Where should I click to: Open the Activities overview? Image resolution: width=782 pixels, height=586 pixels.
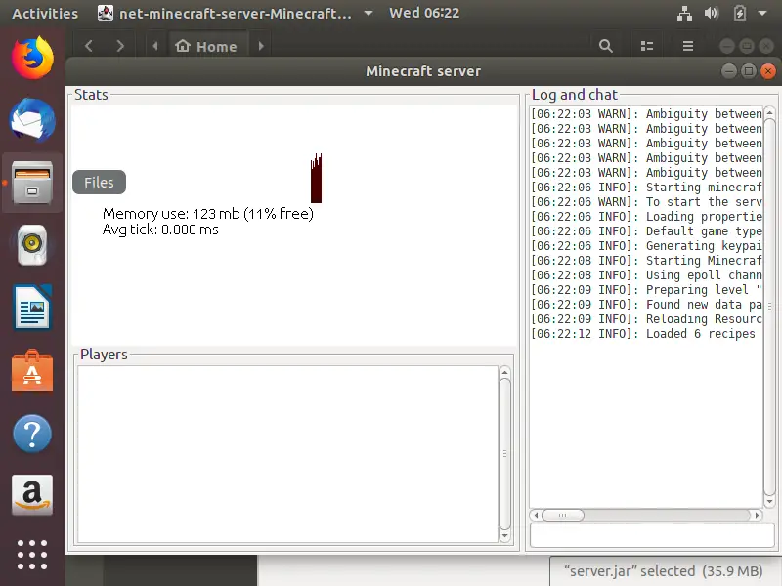click(45, 13)
